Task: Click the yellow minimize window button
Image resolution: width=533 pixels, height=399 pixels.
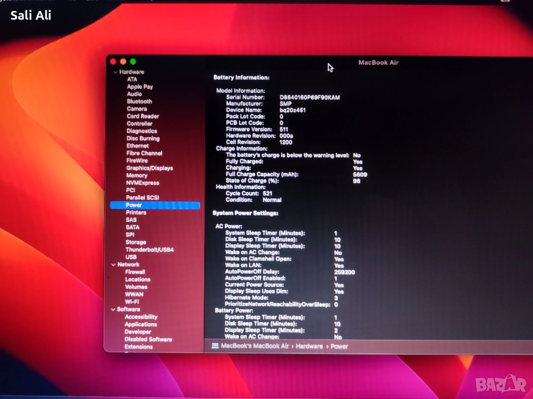Action: [123, 62]
